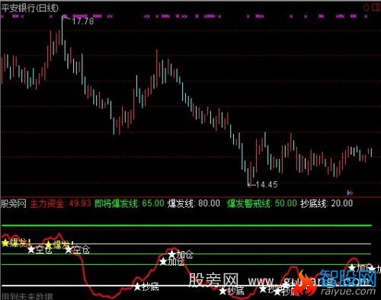The height and width of the screenshot is (300, 381).
Task: Click the 加仓 star near the right edge
Action: pyautogui.click(x=352, y=267)
